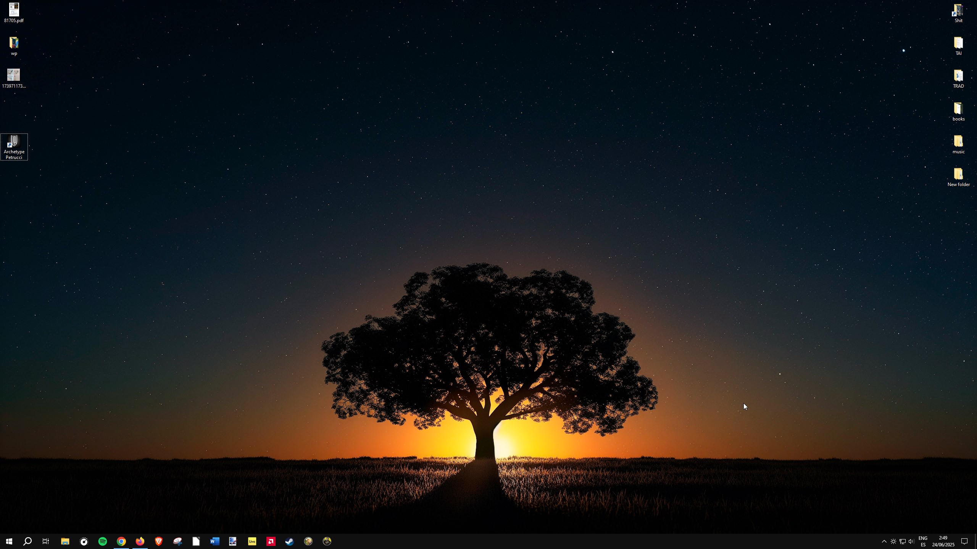This screenshot has height=549, width=977.
Task: Show hidden system tray icons
Action: pyautogui.click(x=884, y=541)
